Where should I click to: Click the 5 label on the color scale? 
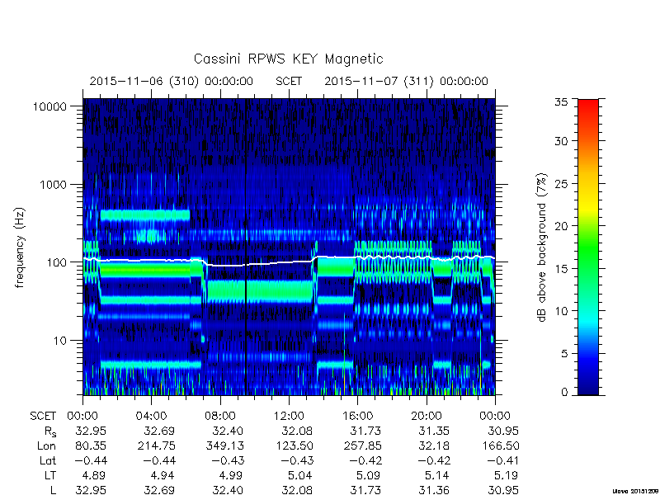564,354
